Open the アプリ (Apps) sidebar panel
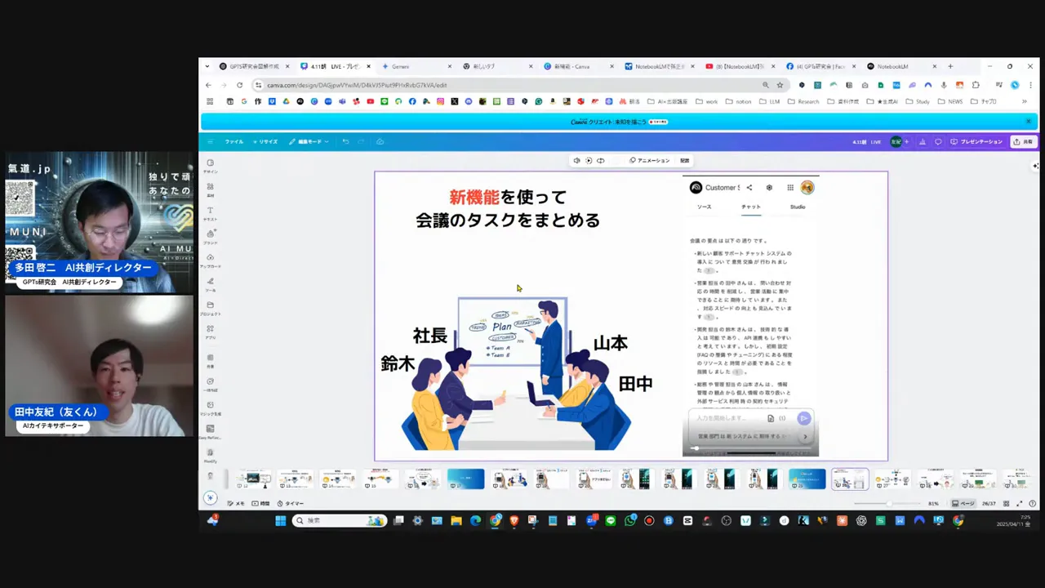Screen dimensions: 1045x588 point(210,331)
